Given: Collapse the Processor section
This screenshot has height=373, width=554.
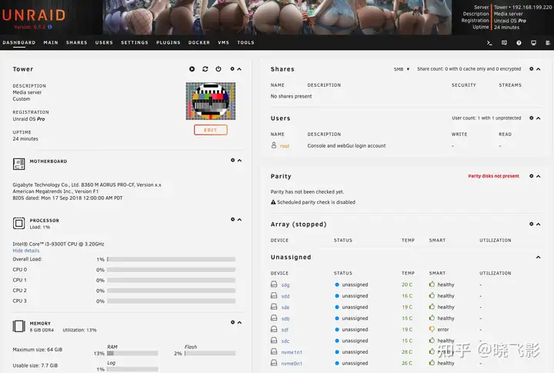Looking at the screenshot, I should pyautogui.click(x=239, y=220).
